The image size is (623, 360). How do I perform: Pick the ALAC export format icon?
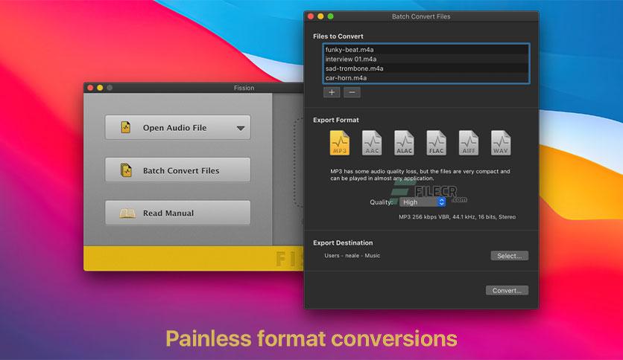(404, 143)
